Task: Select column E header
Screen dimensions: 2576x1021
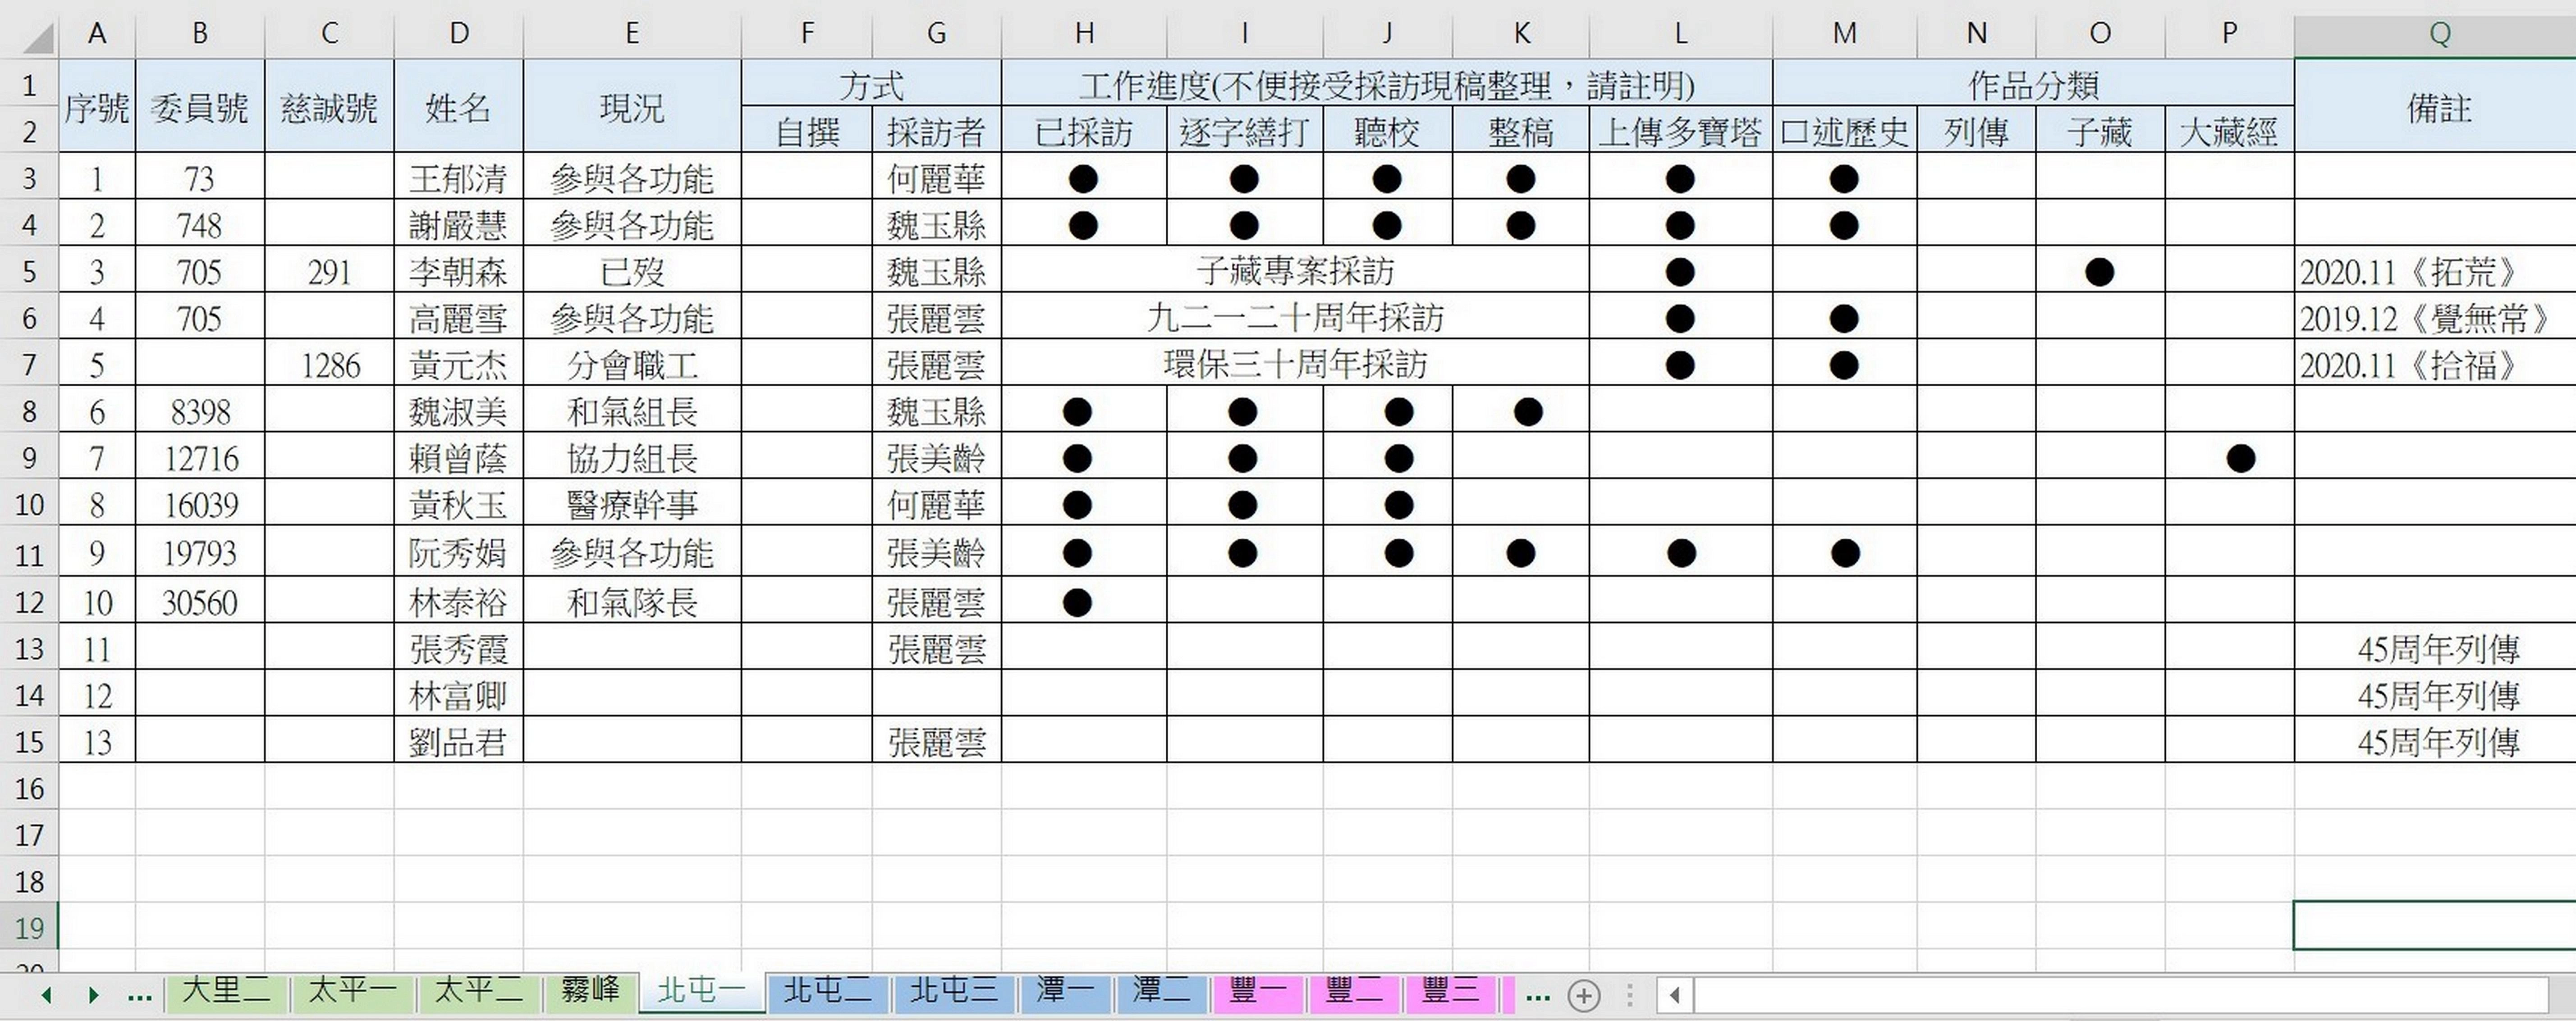Action: click(632, 34)
